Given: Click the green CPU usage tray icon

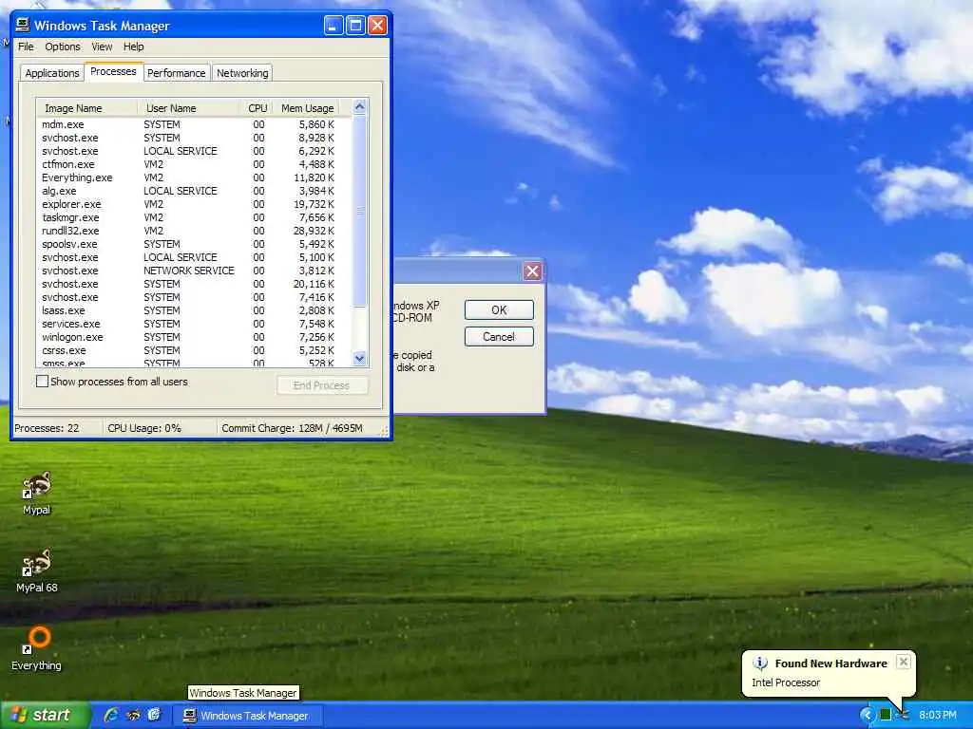Looking at the screenshot, I should point(886,715).
